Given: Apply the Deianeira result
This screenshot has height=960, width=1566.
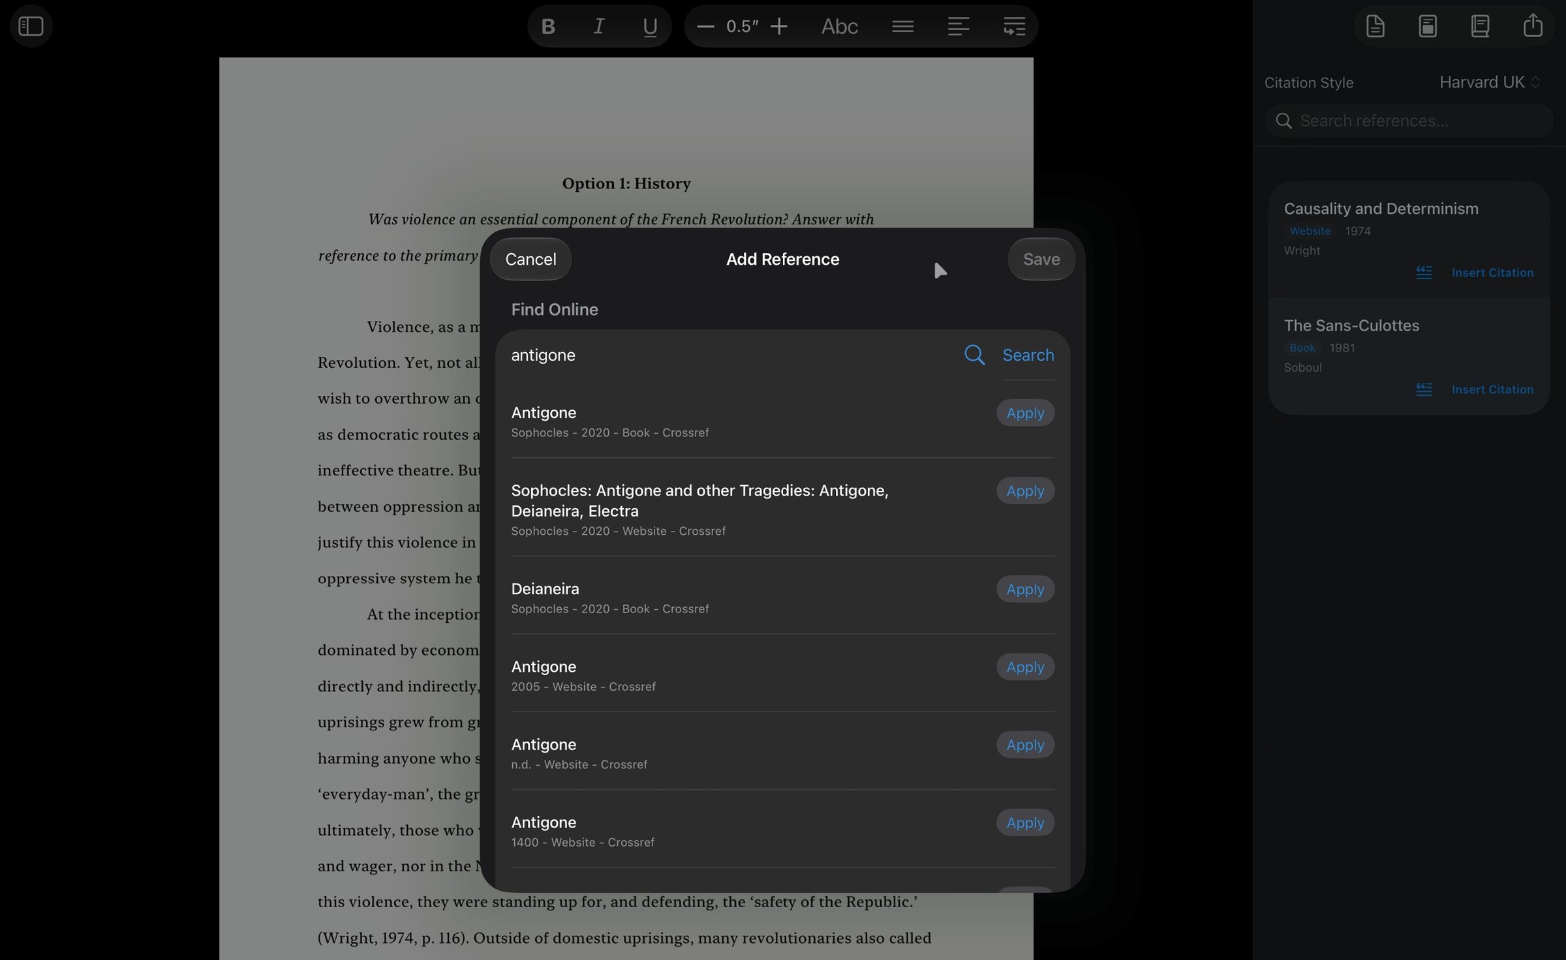Looking at the screenshot, I should 1024,589.
